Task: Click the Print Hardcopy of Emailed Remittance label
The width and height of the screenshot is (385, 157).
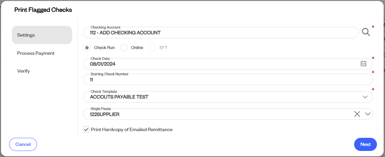Action: click(x=132, y=129)
